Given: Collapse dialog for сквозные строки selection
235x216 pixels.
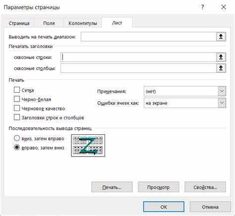Looking at the screenshot, I should (221, 57).
